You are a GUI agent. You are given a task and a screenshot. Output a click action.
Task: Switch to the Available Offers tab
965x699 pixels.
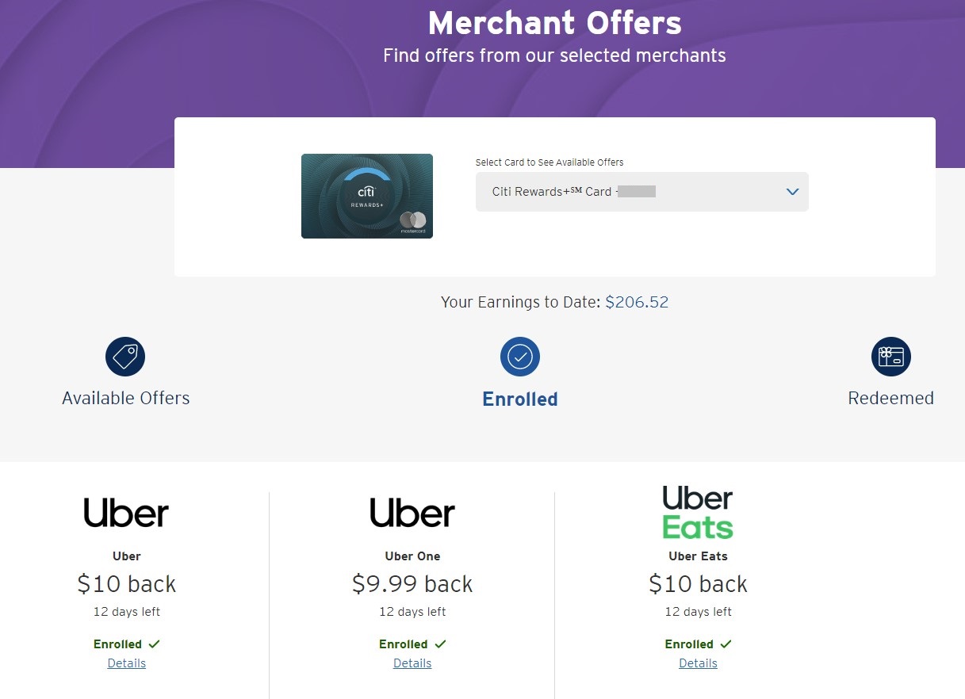coord(125,397)
